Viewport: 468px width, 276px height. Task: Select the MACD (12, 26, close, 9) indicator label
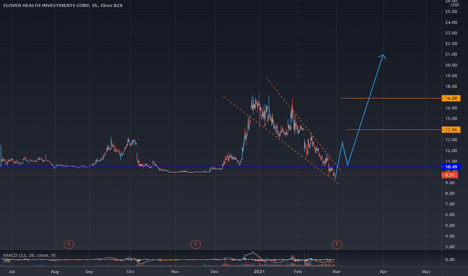[29, 255]
